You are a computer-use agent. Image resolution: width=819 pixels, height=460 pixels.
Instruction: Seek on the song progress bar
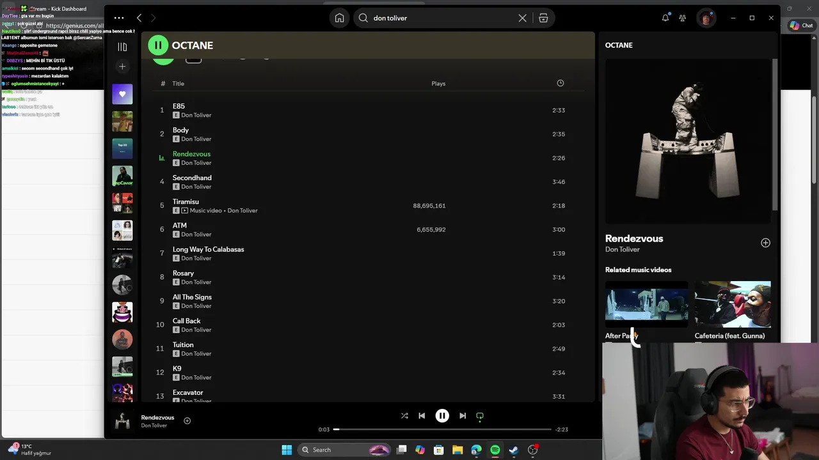point(442,429)
